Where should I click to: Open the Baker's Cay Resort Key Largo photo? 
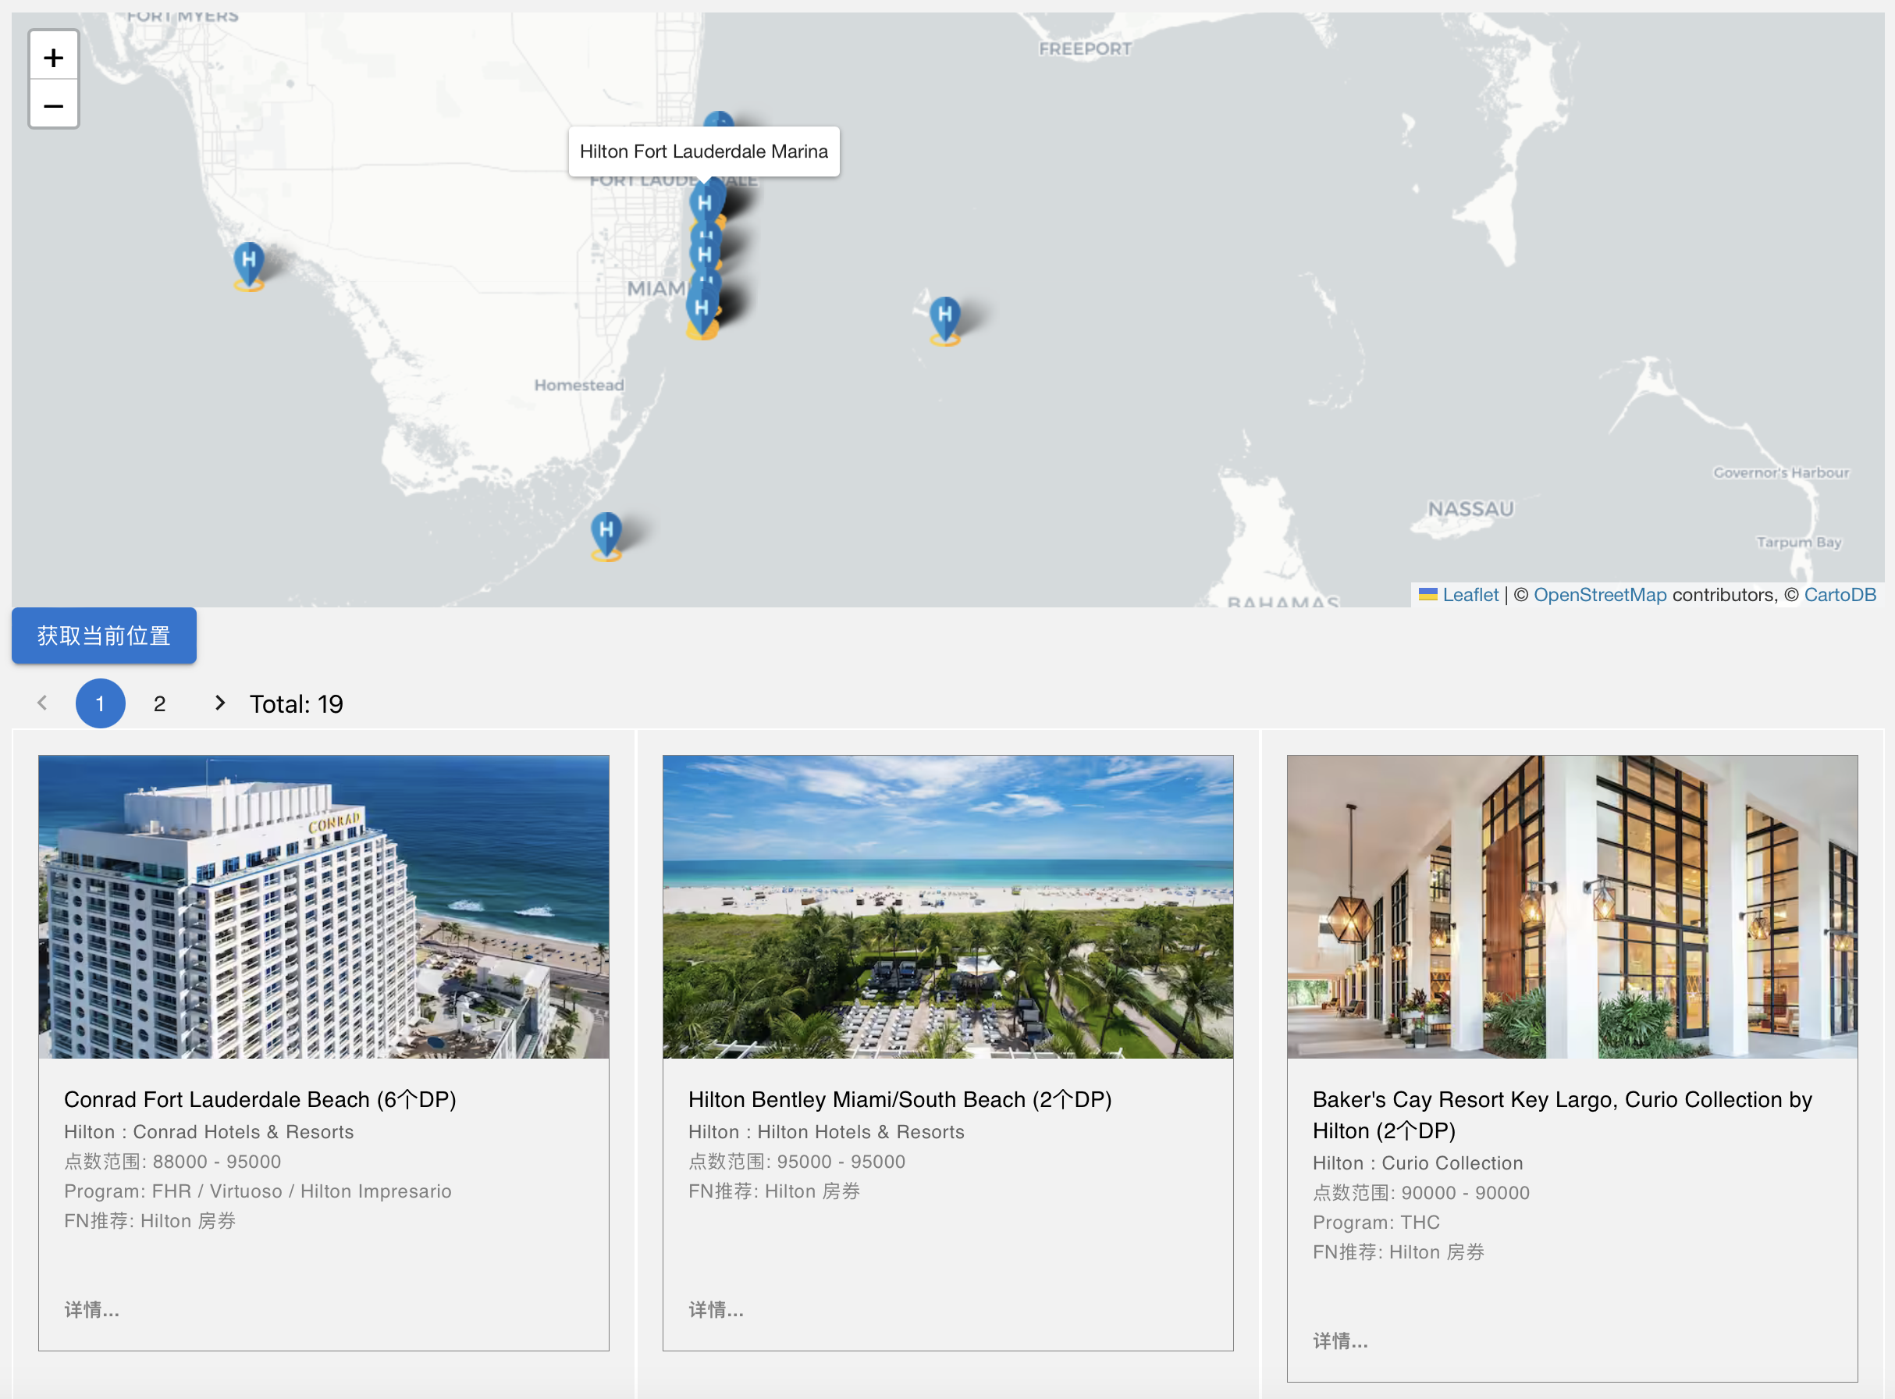1573,906
